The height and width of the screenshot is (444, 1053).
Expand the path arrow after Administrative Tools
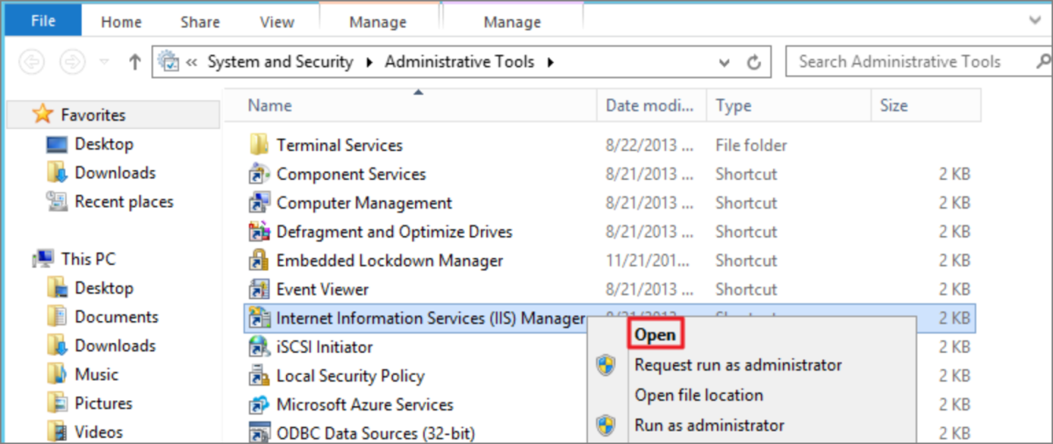[x=551, y=62]
